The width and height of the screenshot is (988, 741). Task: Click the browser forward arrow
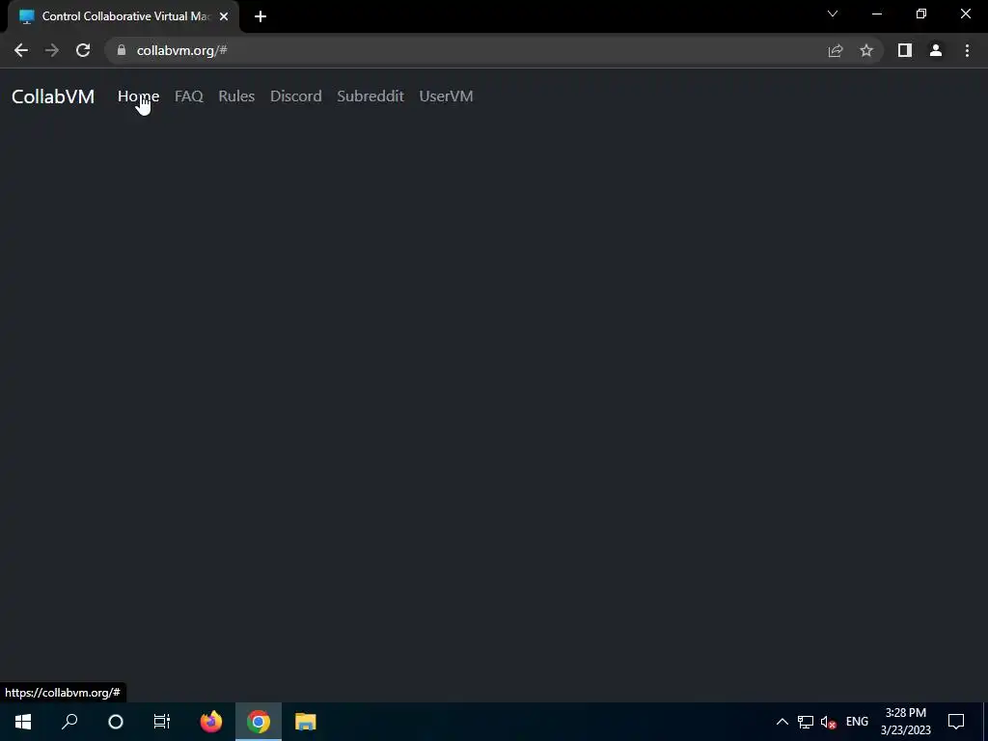(52, 50)
